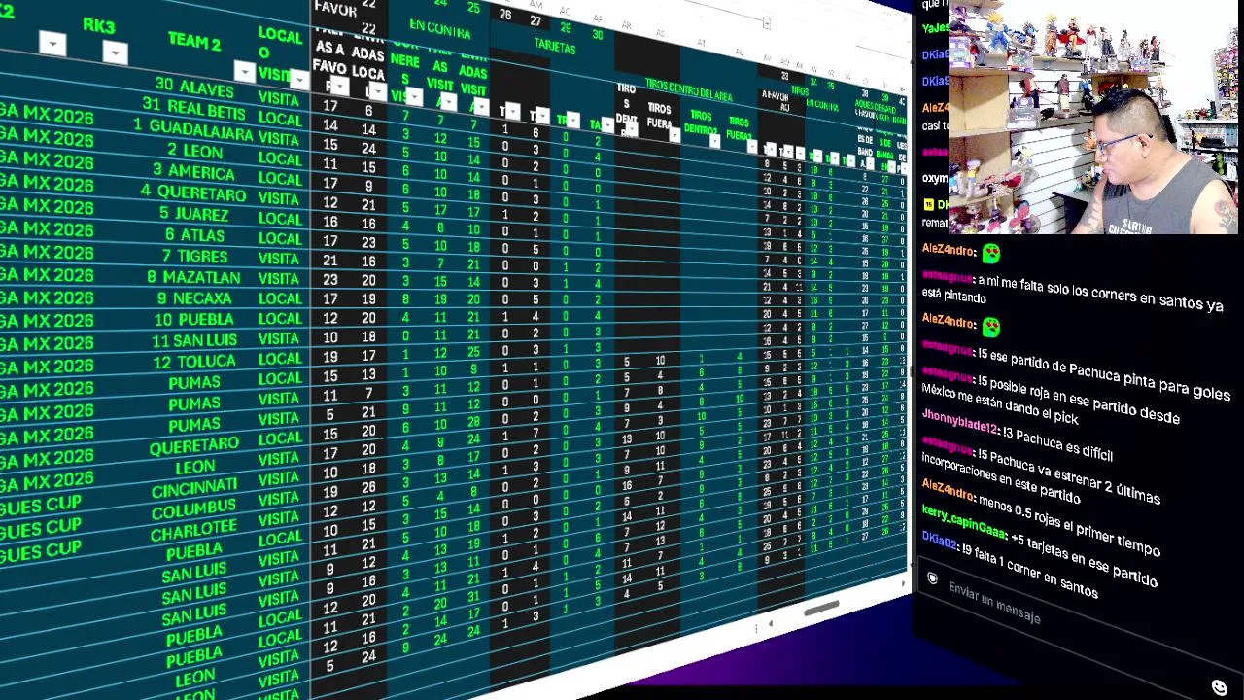Open the TIROS FUERA2 column filter

[752, 146]
